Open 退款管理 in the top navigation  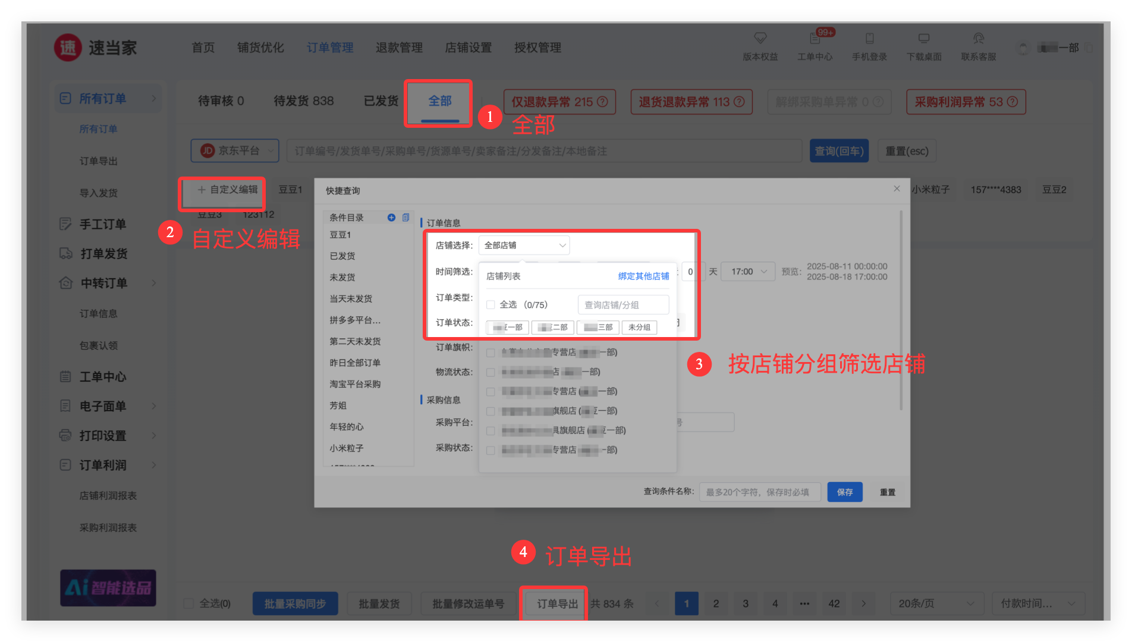pyautogui.click(x=399, y=48)
